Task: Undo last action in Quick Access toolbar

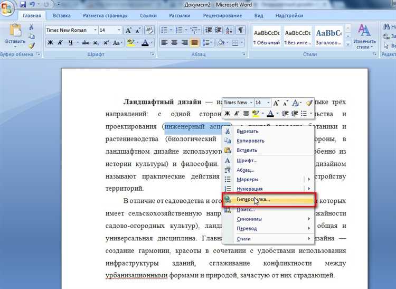Action: click(x=32, y=4)
